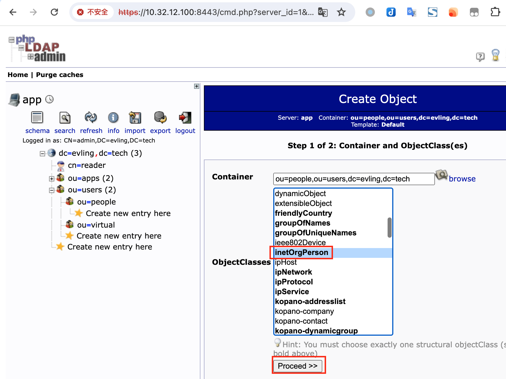The width and height of the screenshot is (506, 379).
Task: Click the clock icon next to app
Action: pos(50,99)
